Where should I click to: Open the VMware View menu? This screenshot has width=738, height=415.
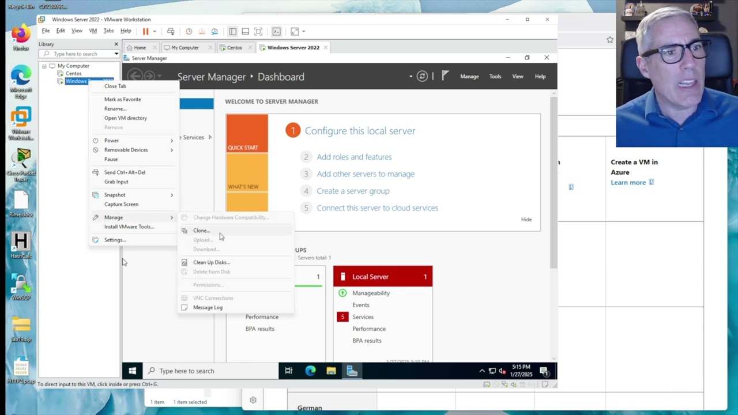click(x=77, y=31)
